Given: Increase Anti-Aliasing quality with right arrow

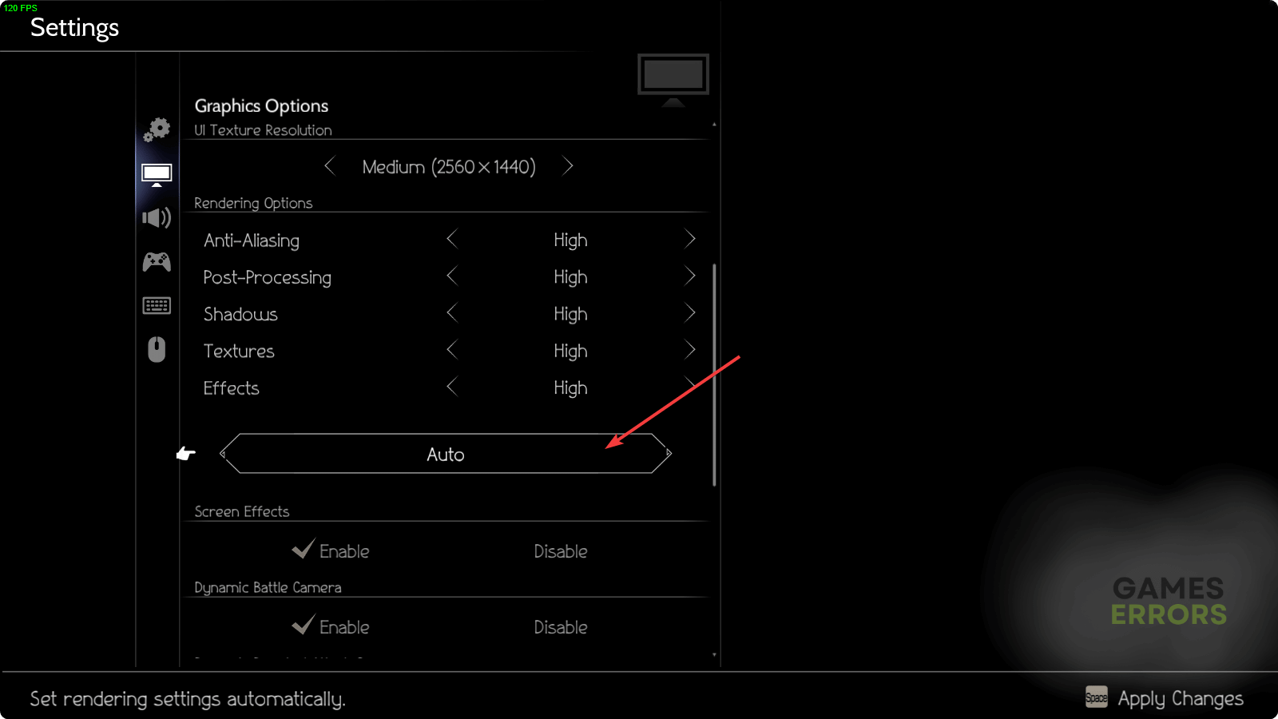Looking at the screenshot, I should pyautogui.click(x=690, y=239).
